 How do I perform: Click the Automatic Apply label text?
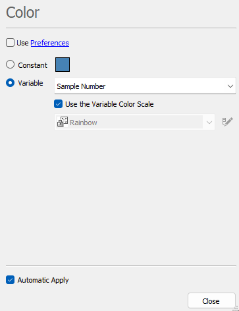(43, 280)
